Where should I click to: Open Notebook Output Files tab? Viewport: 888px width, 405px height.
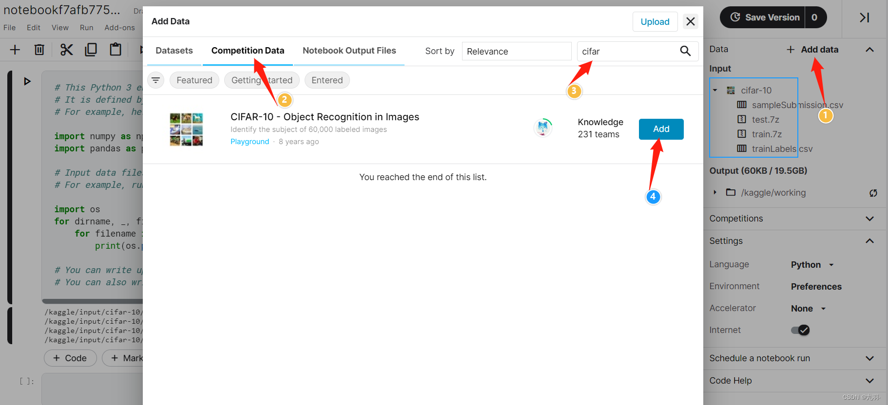coord(349,51)
